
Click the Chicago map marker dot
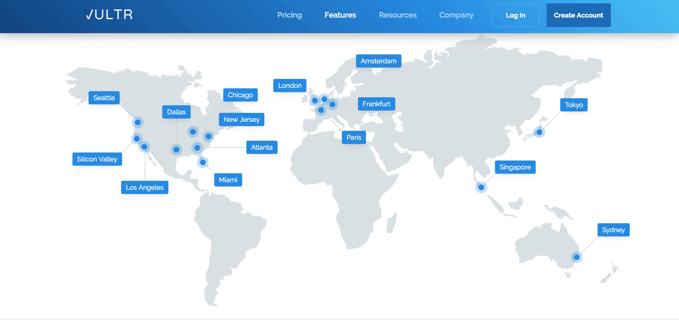click(193, 132)
